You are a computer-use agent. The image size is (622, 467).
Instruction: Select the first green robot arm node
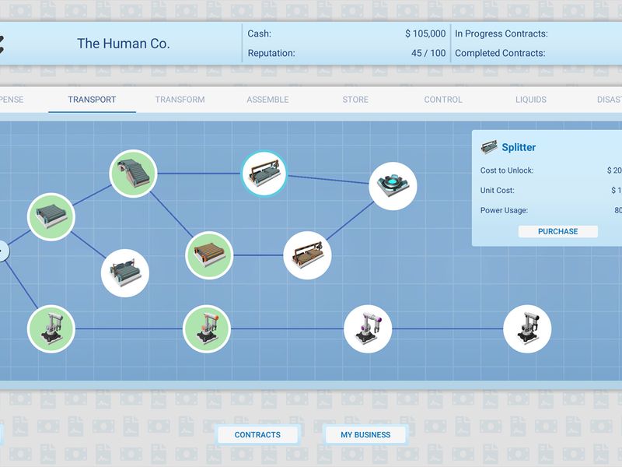tap(51, 328)
